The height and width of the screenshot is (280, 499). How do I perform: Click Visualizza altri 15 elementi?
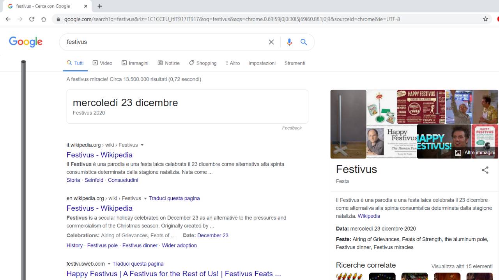[462, 266]
